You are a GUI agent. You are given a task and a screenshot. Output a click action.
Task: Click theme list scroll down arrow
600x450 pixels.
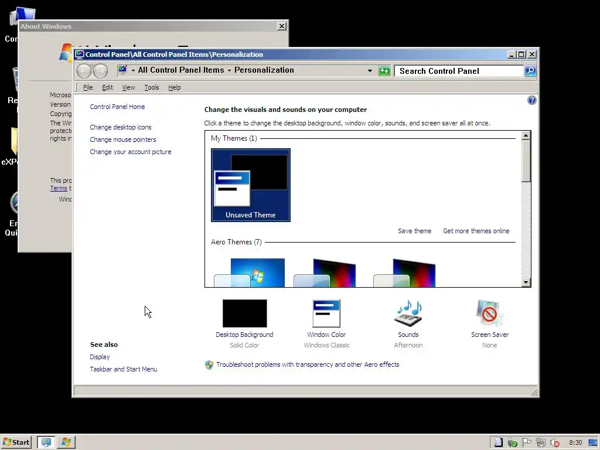coord(526,282)
